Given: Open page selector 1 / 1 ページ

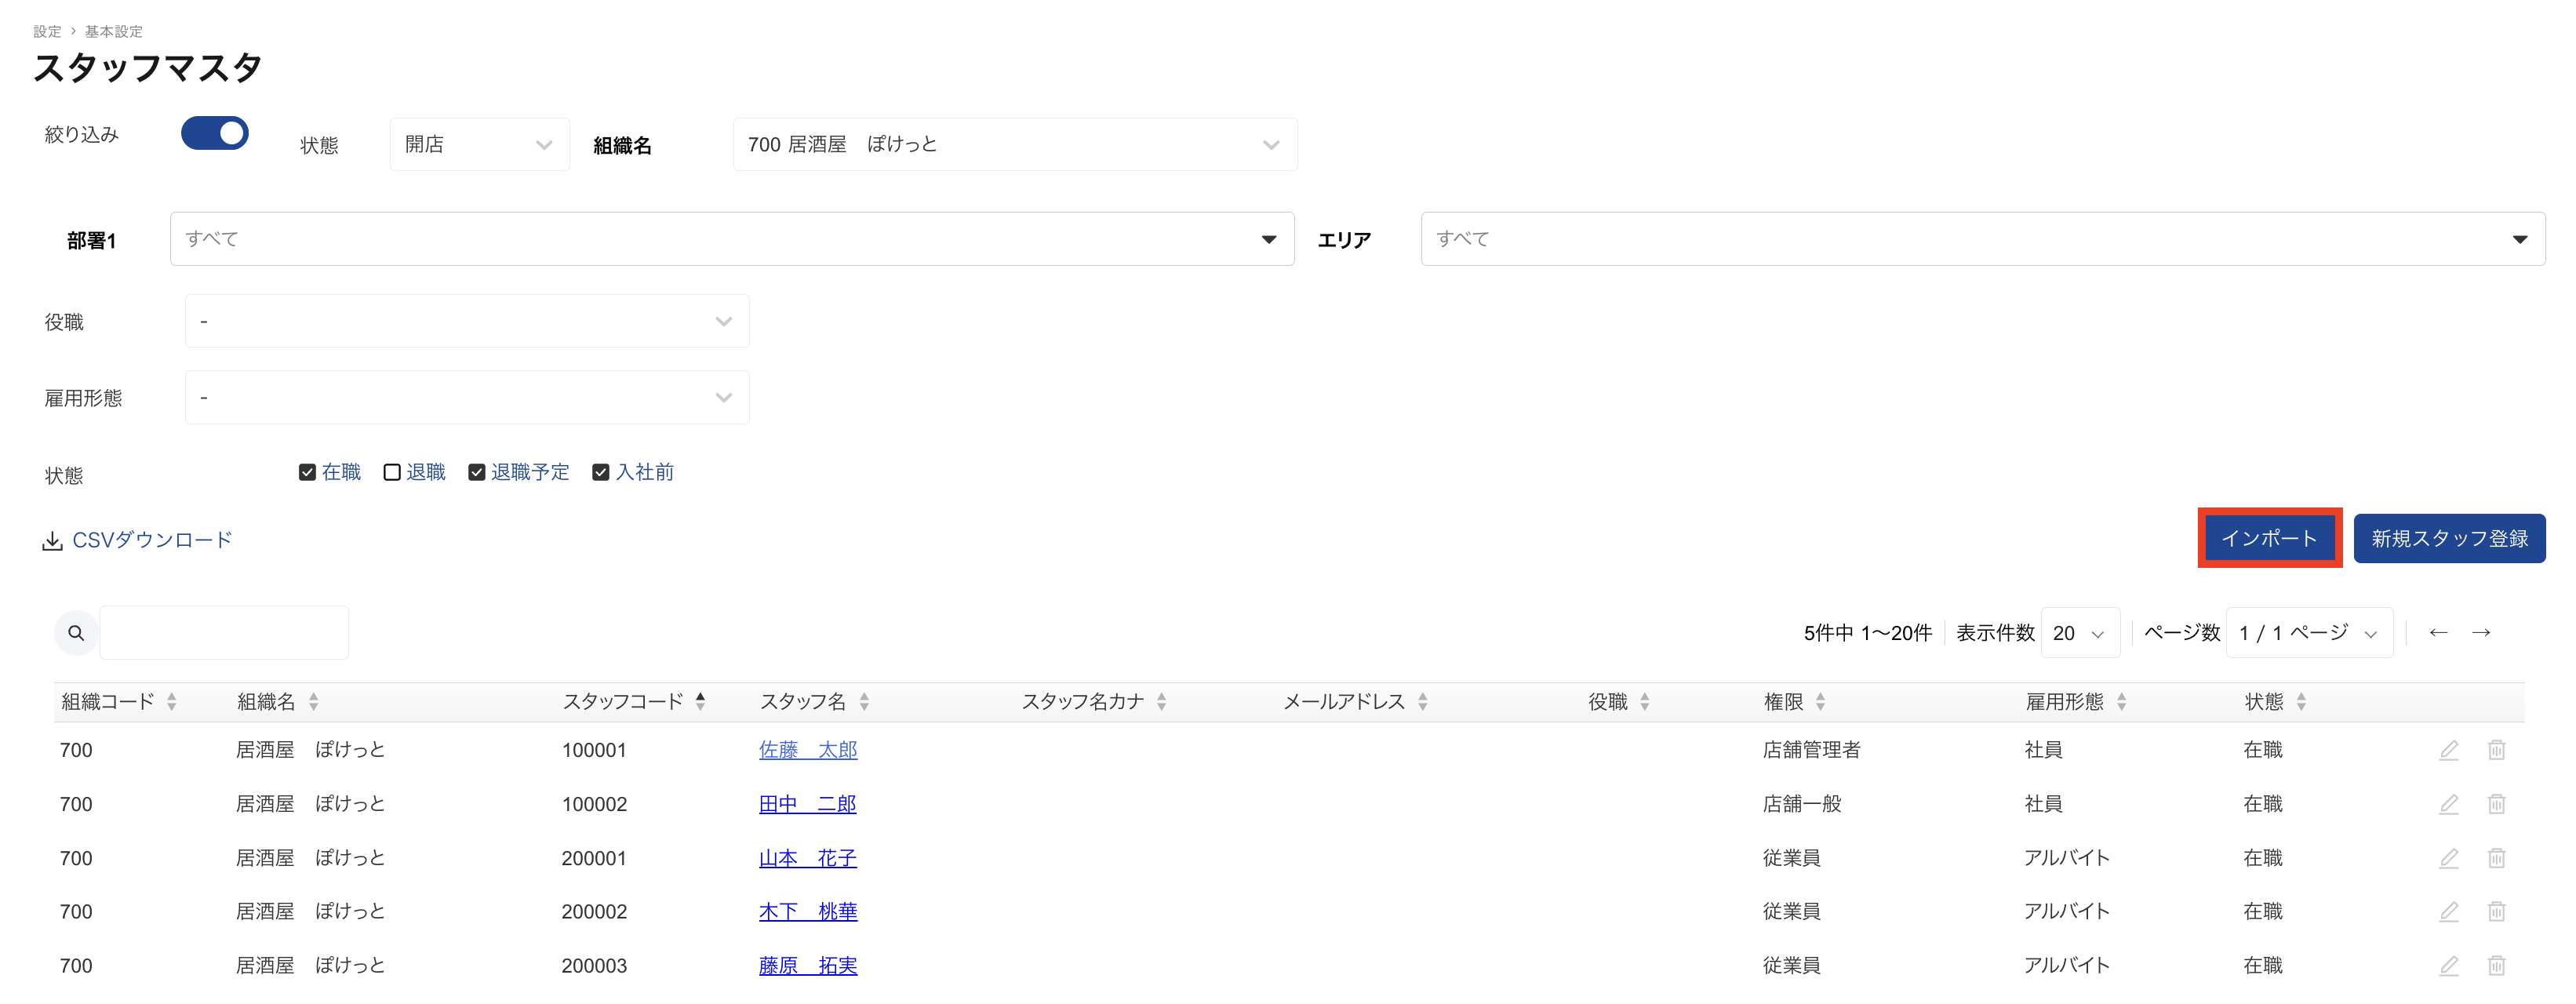Looking at the screenshot, I should pyautogui.click(x=2309, y=633).
